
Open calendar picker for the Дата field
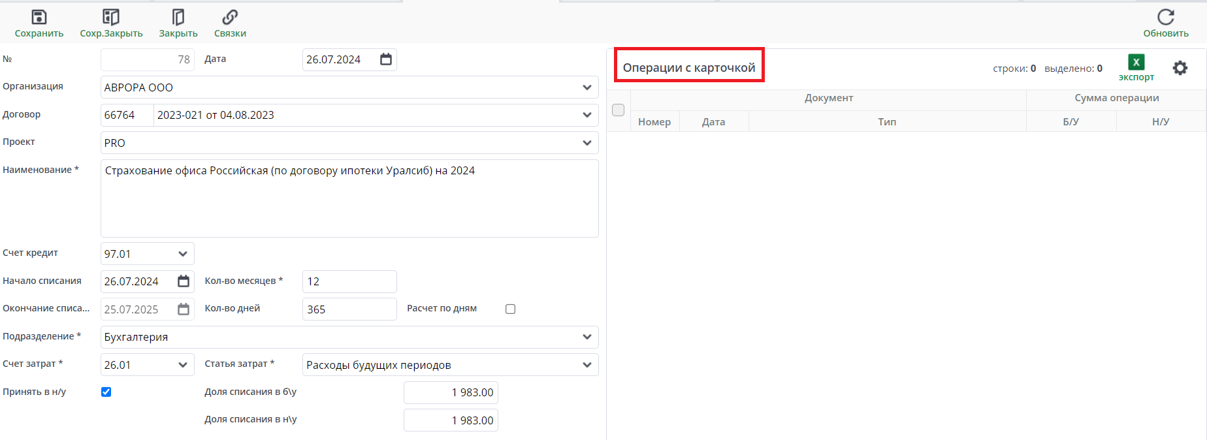pyautogui.click(x=386, y=59)
